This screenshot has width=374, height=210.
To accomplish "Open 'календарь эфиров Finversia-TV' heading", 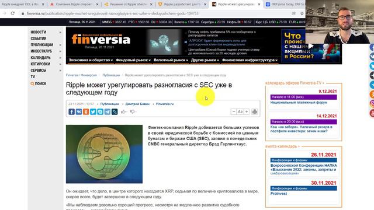I will click(x=295, y=83).
